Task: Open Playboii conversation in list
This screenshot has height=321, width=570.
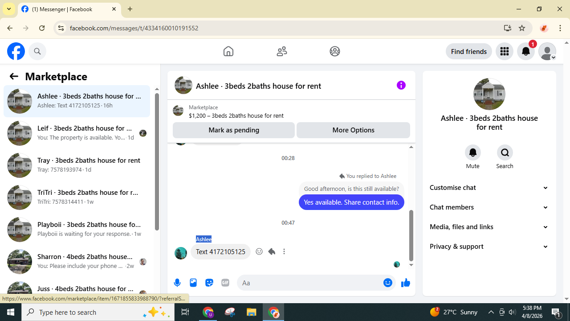Action: [77, 229]
